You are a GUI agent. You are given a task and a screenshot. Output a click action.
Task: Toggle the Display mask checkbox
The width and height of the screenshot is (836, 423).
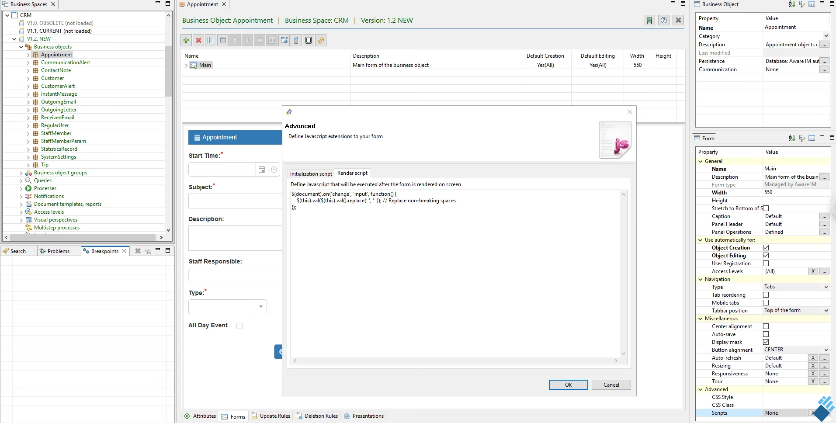(766, 342)
